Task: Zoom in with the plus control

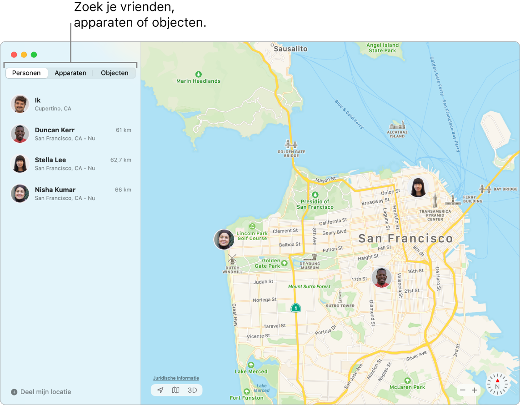Action: 475,390
